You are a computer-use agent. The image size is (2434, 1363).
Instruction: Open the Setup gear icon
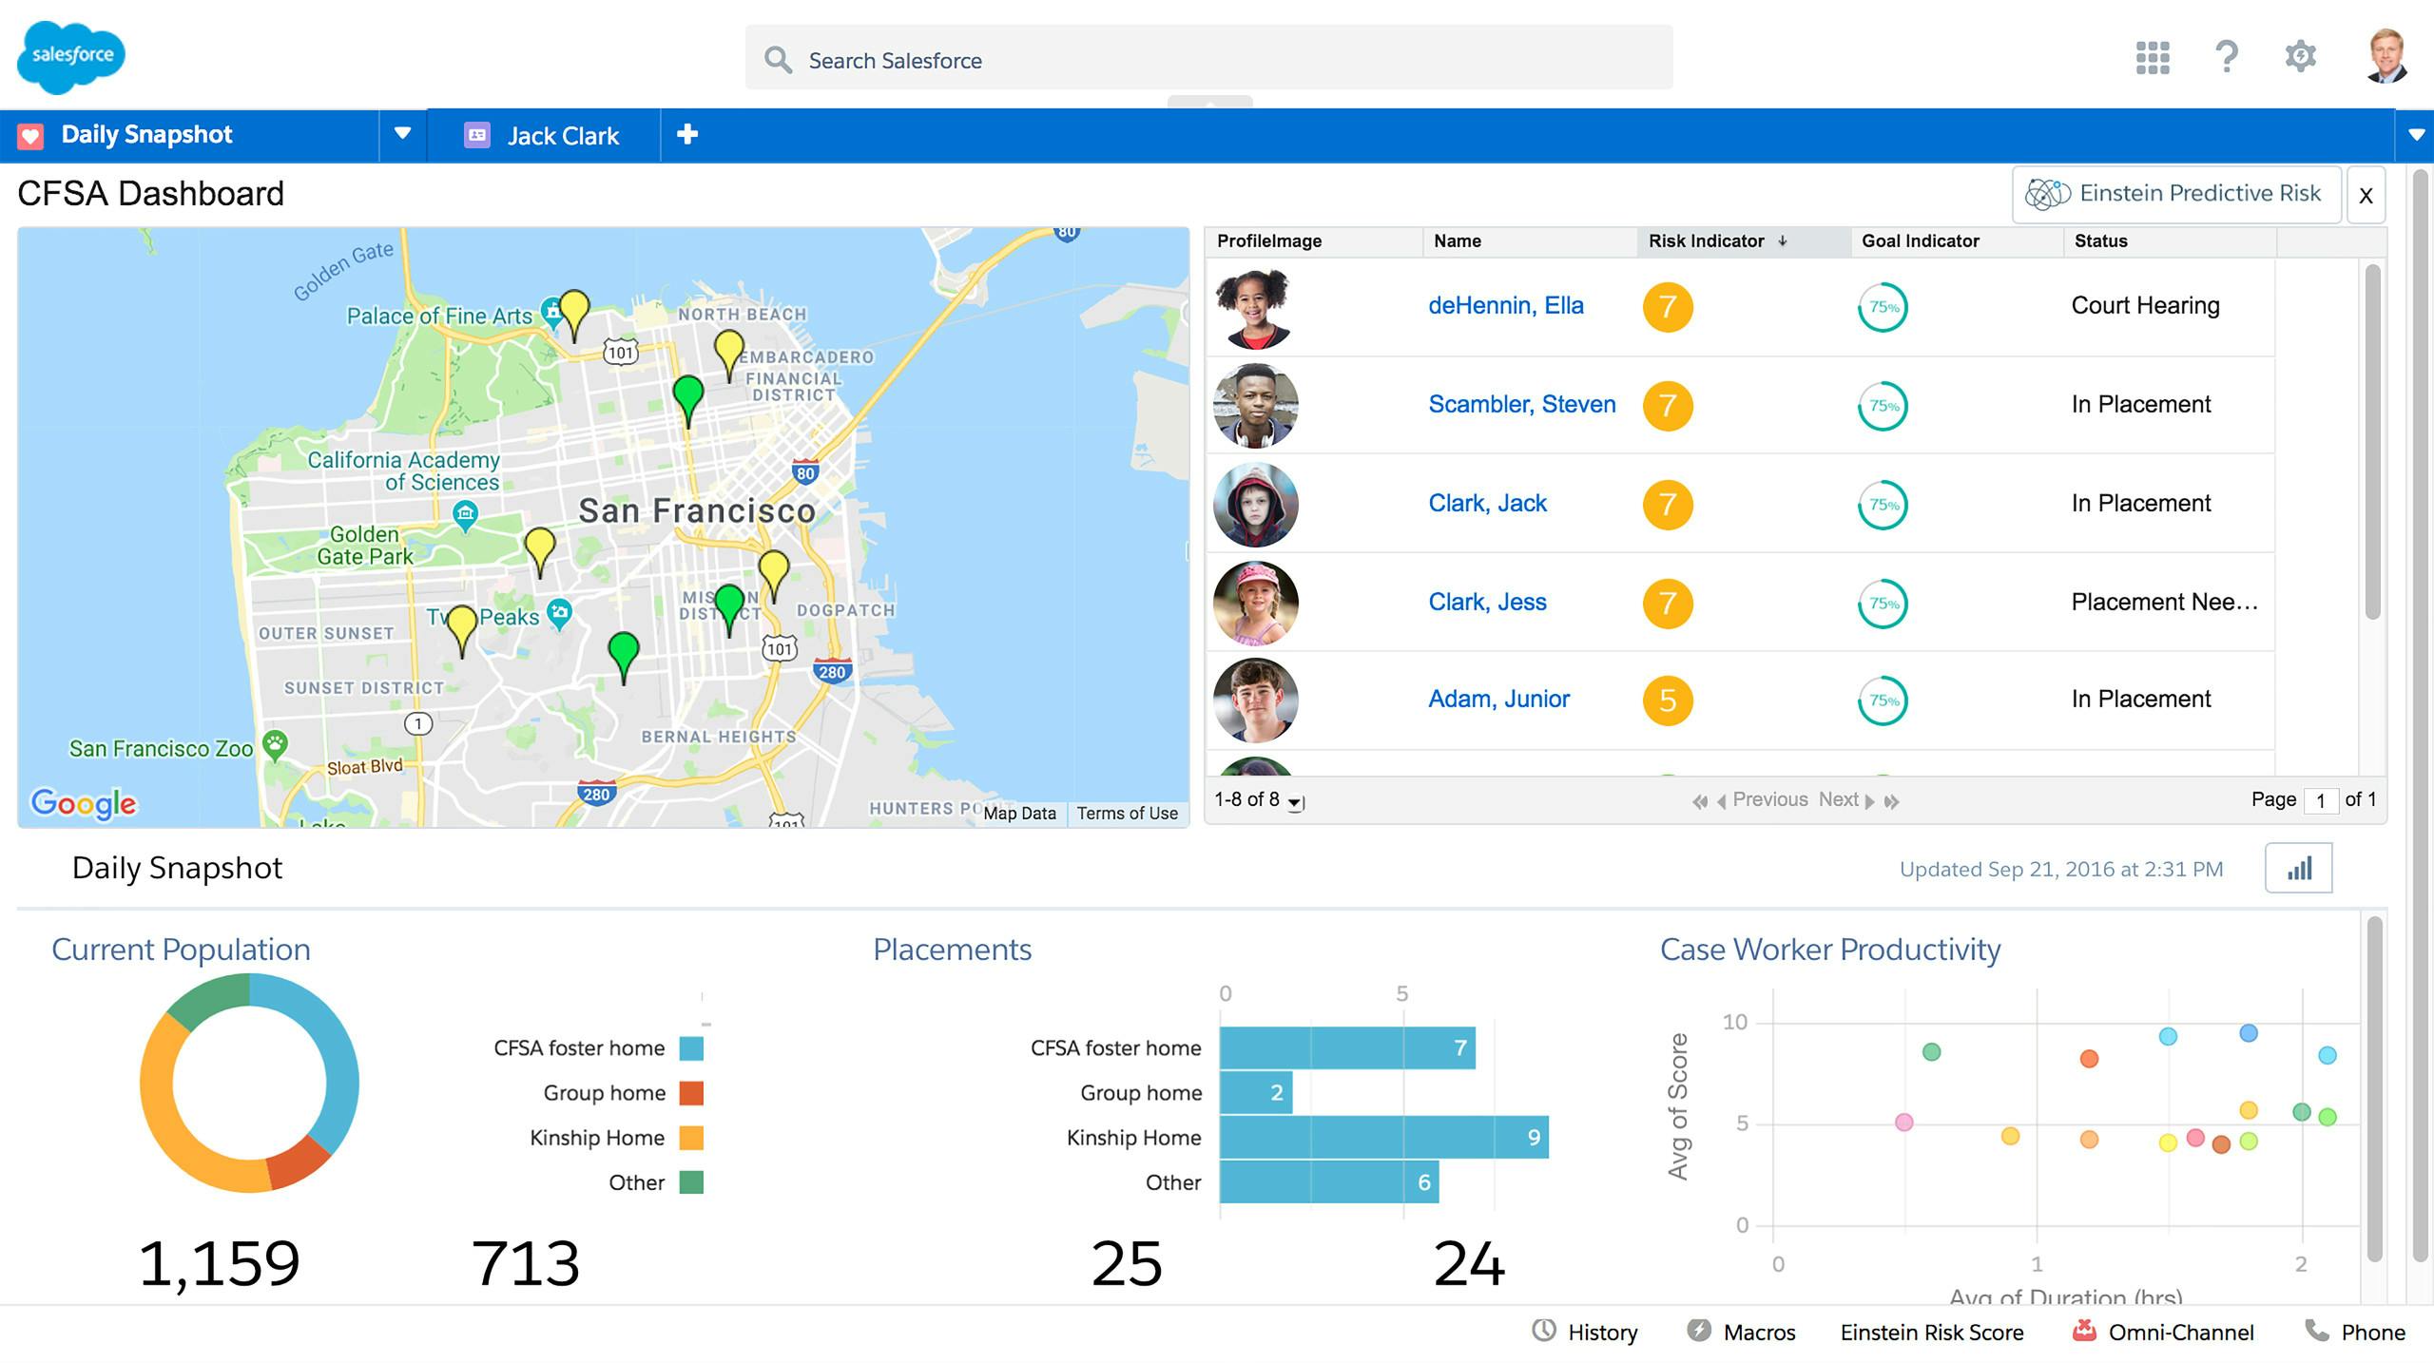pos(2300,56)
